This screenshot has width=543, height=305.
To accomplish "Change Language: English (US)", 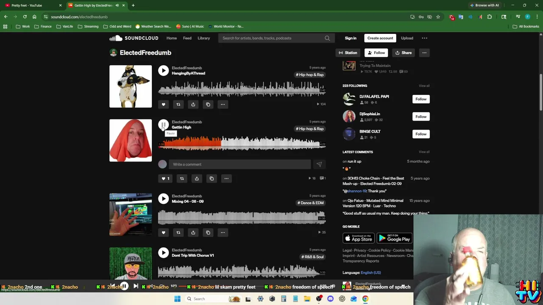I will tap(370, 273).
